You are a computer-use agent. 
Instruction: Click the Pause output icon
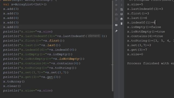(x=116, y=10)
